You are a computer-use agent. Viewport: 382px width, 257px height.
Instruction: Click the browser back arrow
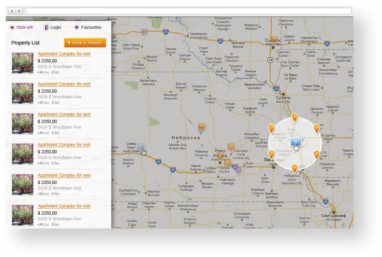click(11, 11)
